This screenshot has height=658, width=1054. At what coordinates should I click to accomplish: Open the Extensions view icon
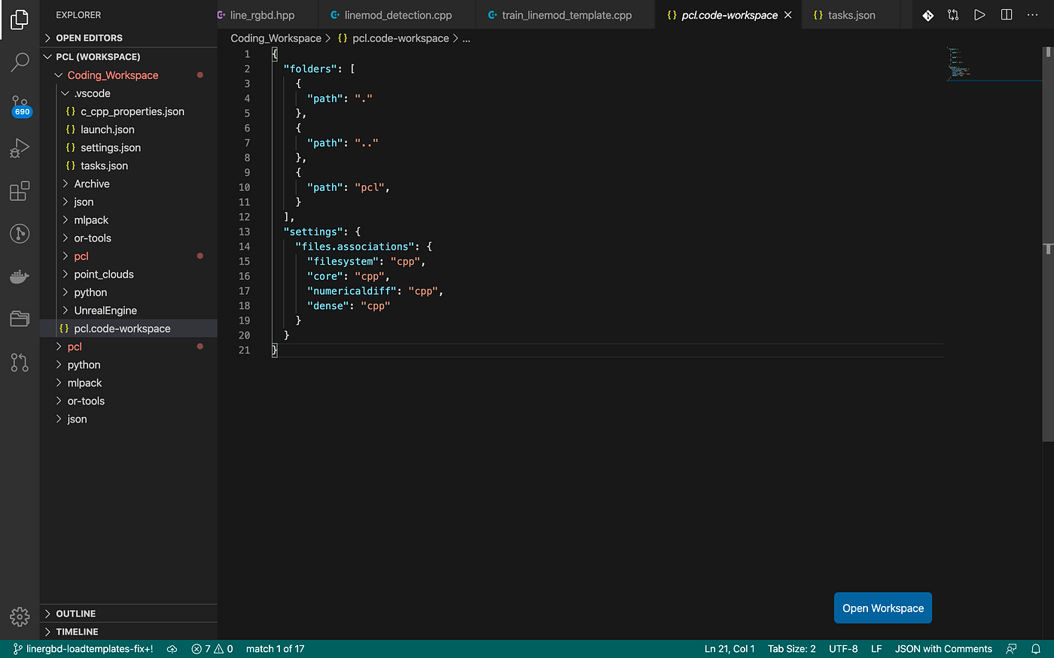(x=20, y=191)
